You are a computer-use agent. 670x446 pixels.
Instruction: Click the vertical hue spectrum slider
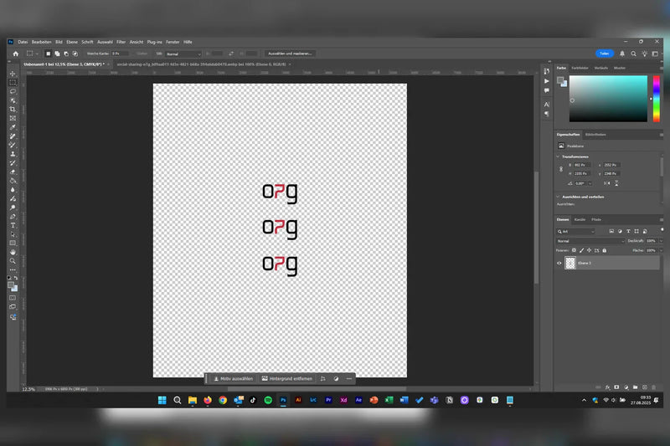(x=656, y=99)
